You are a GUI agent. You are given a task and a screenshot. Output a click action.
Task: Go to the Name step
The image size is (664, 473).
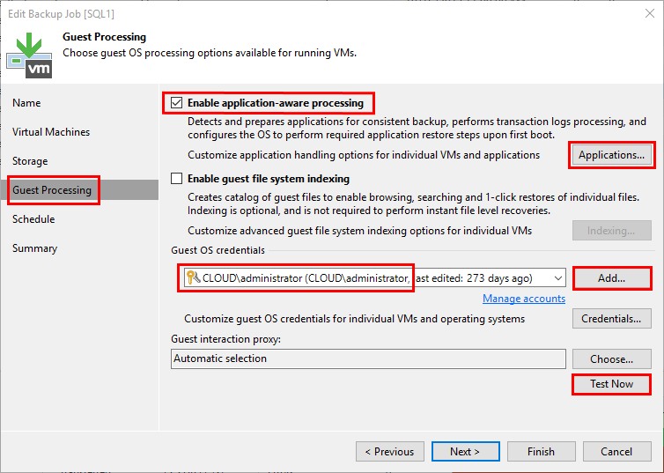(x=26, y=103)
